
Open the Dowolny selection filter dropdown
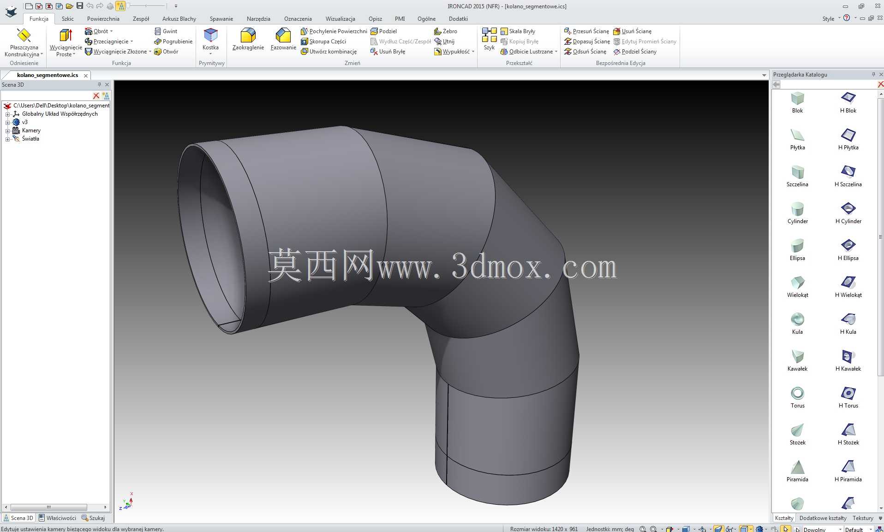click(840, 529)
